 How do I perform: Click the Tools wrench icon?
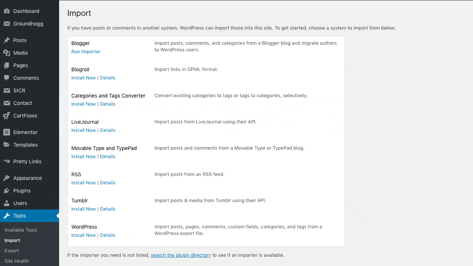7,216
